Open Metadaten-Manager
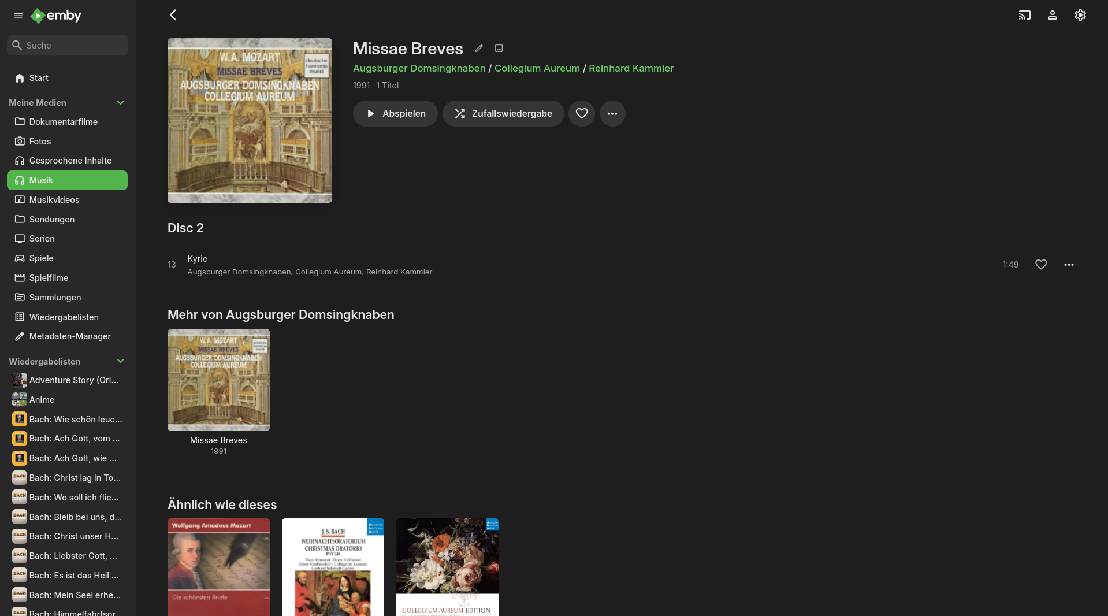Image resolution: width=1108 pixels, height=616 pixels. 67,336
